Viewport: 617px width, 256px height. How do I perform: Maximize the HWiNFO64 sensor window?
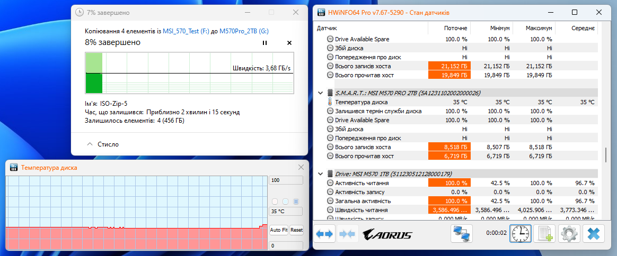pyautogui.click(x=575, y=12)
